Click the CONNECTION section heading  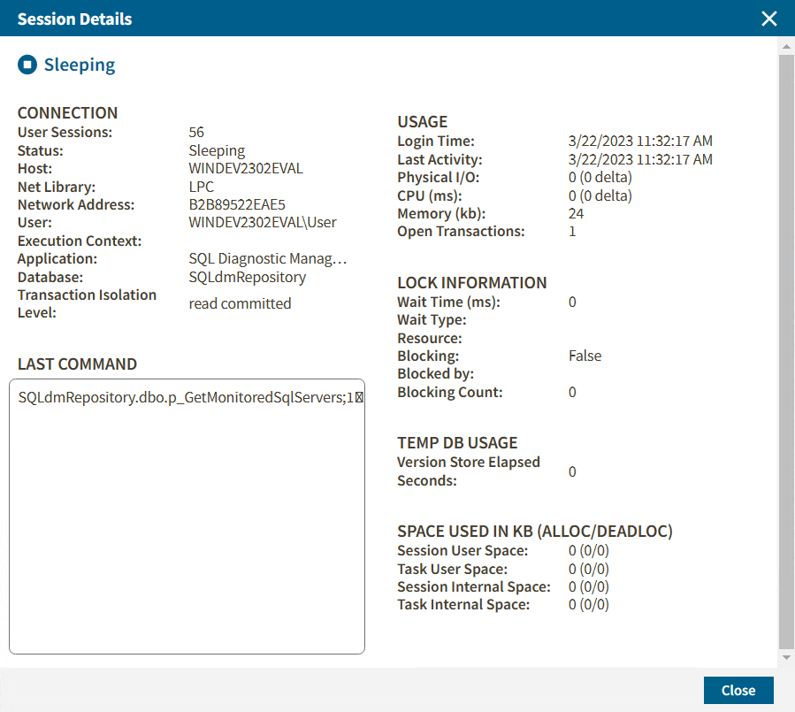(67, 112)
